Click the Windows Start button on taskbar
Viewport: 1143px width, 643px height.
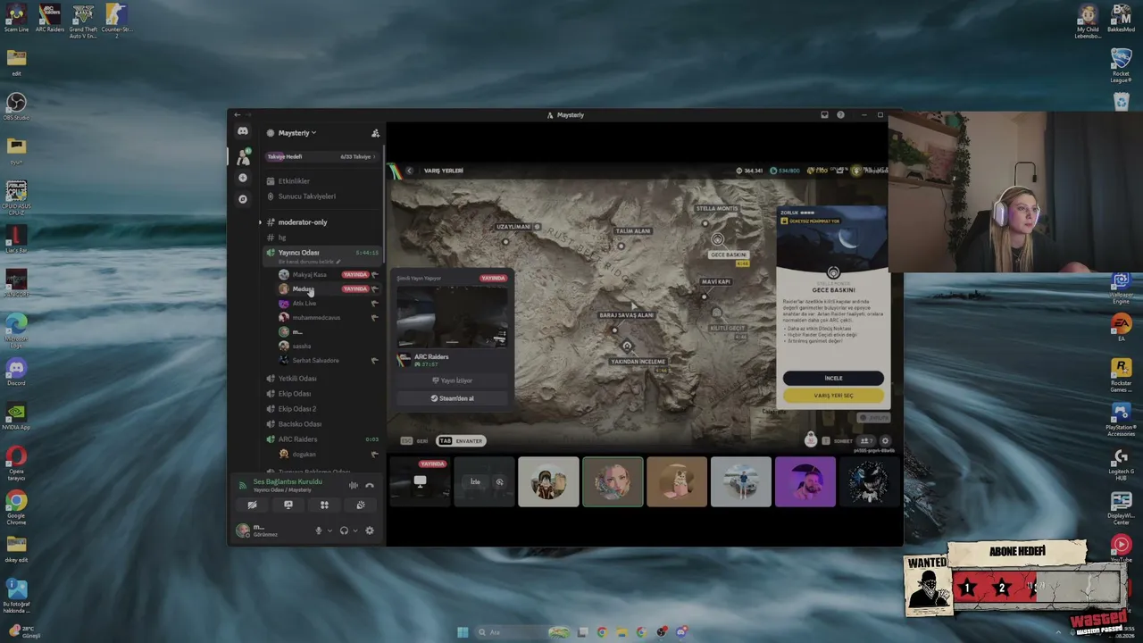pos(463,632)
